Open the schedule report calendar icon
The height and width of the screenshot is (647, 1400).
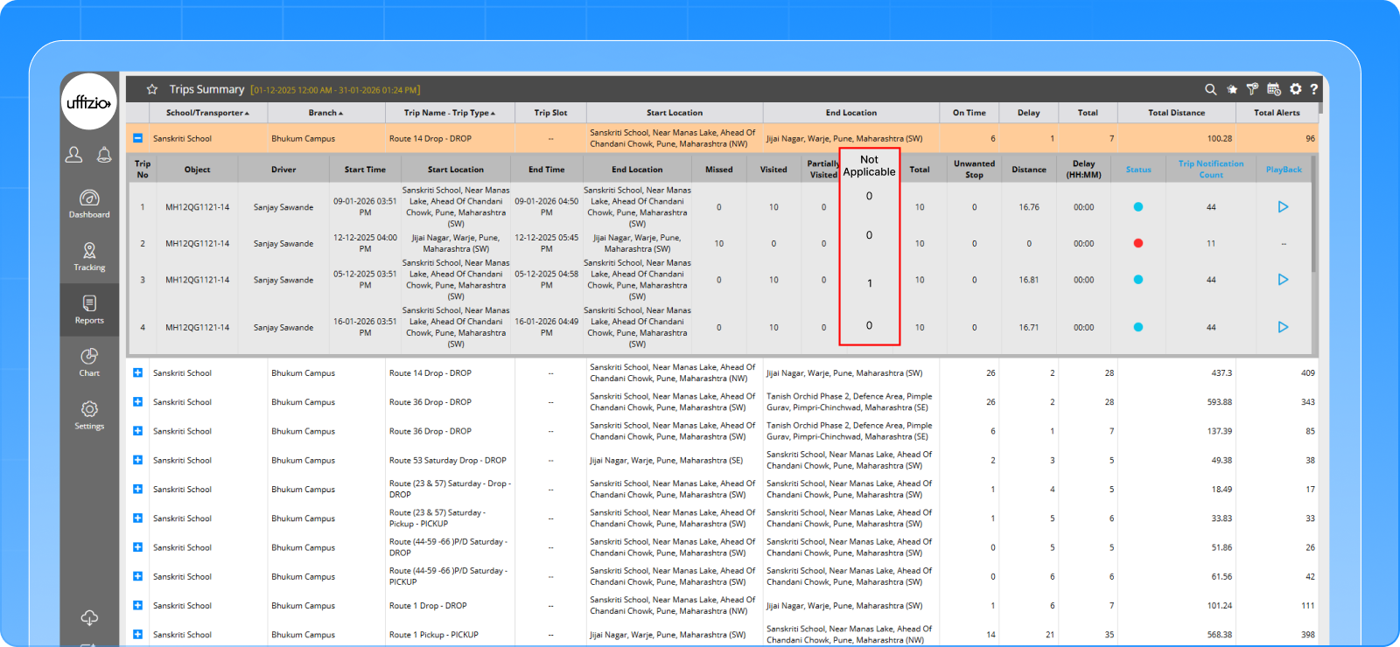[x=1274, y=89]
